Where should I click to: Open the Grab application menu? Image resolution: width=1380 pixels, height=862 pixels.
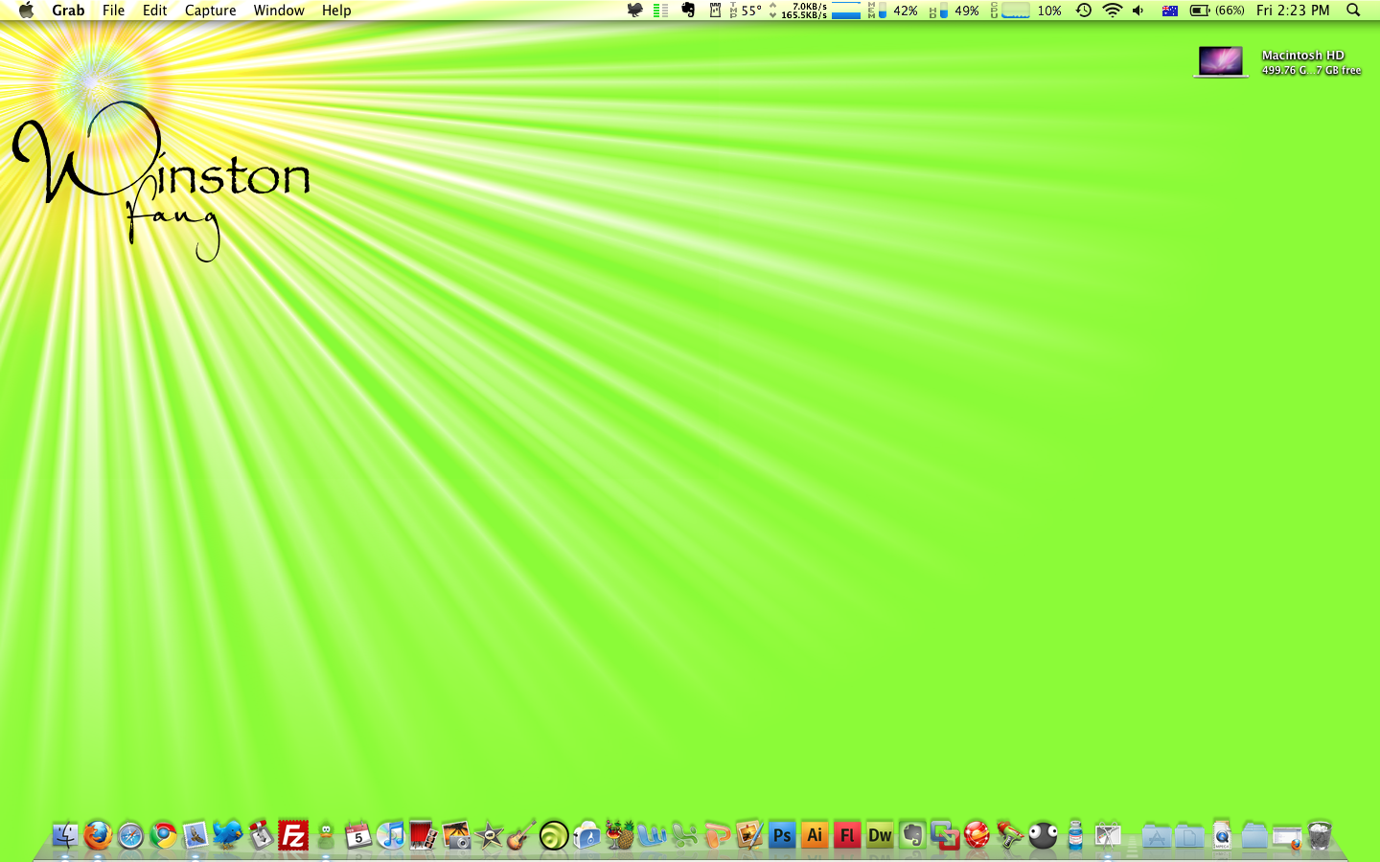pyautogui.click(x=68, y=11)
